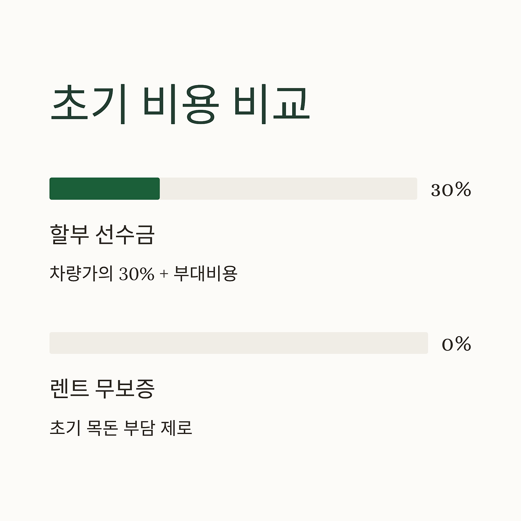Click the 차량가의 30% + 부대비용 description
The width and height of the screenshot is (521, 521).
(143, 274)
